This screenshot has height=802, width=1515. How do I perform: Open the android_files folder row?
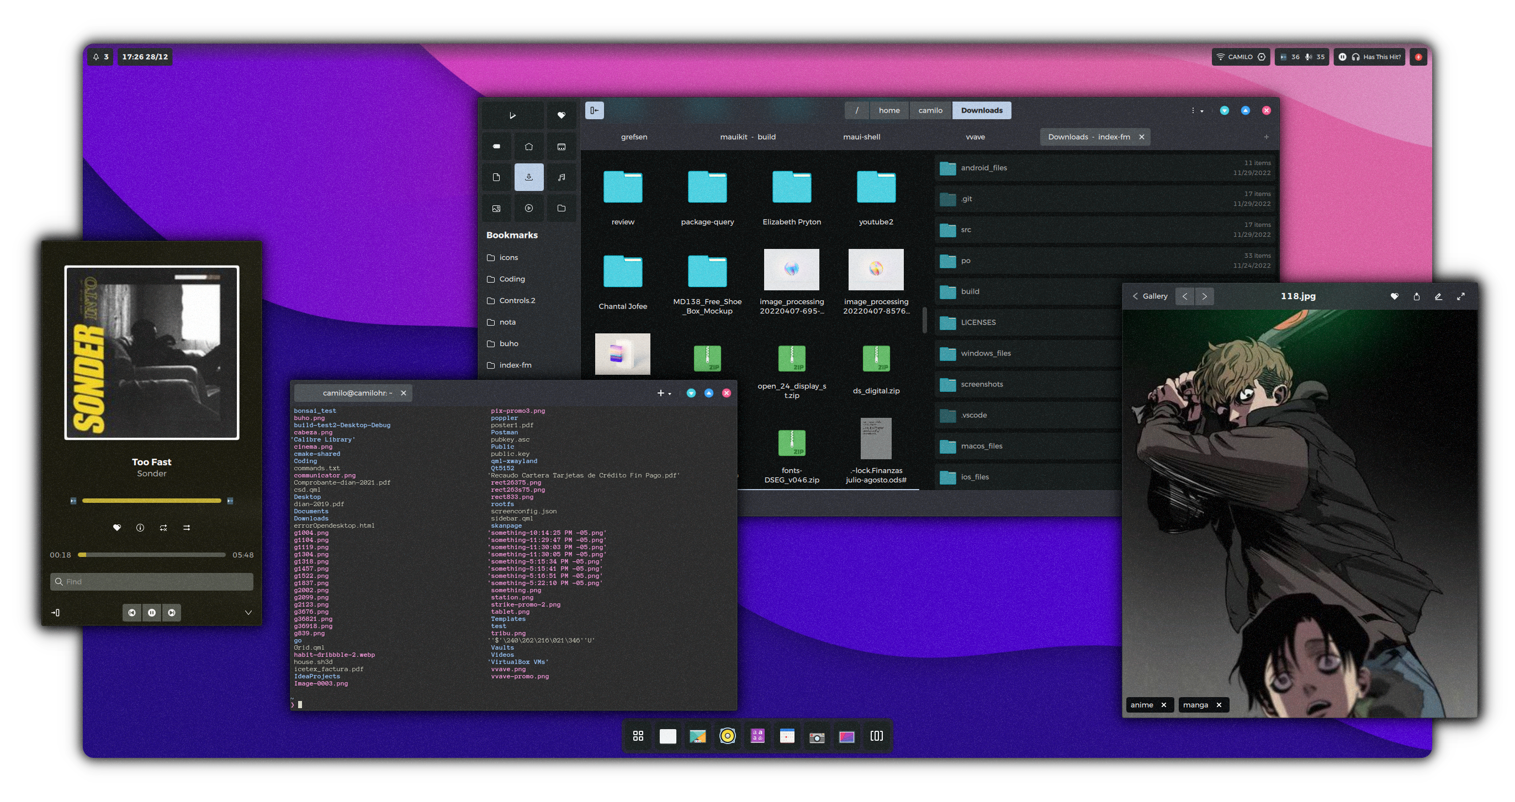pos(1104,168)
